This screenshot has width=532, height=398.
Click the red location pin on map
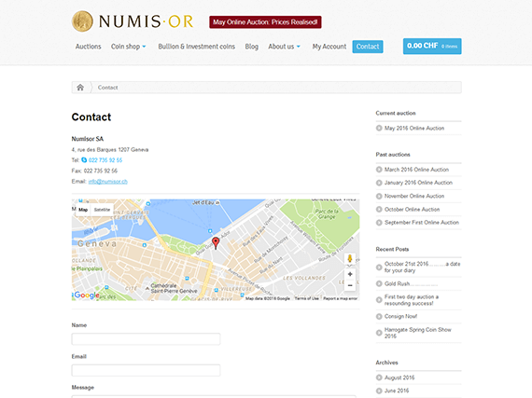216,243
